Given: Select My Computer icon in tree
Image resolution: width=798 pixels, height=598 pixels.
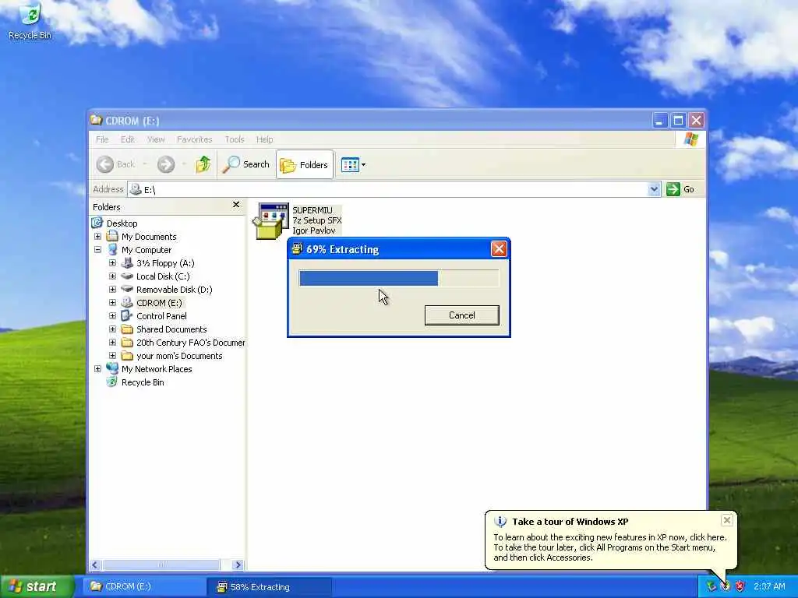Looking at the screenshot, I should click(x=112, y=250).
